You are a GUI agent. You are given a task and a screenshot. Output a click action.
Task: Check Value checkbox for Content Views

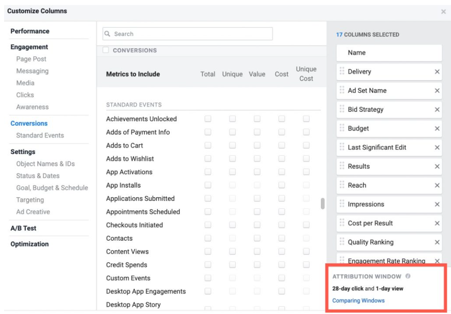257,251
